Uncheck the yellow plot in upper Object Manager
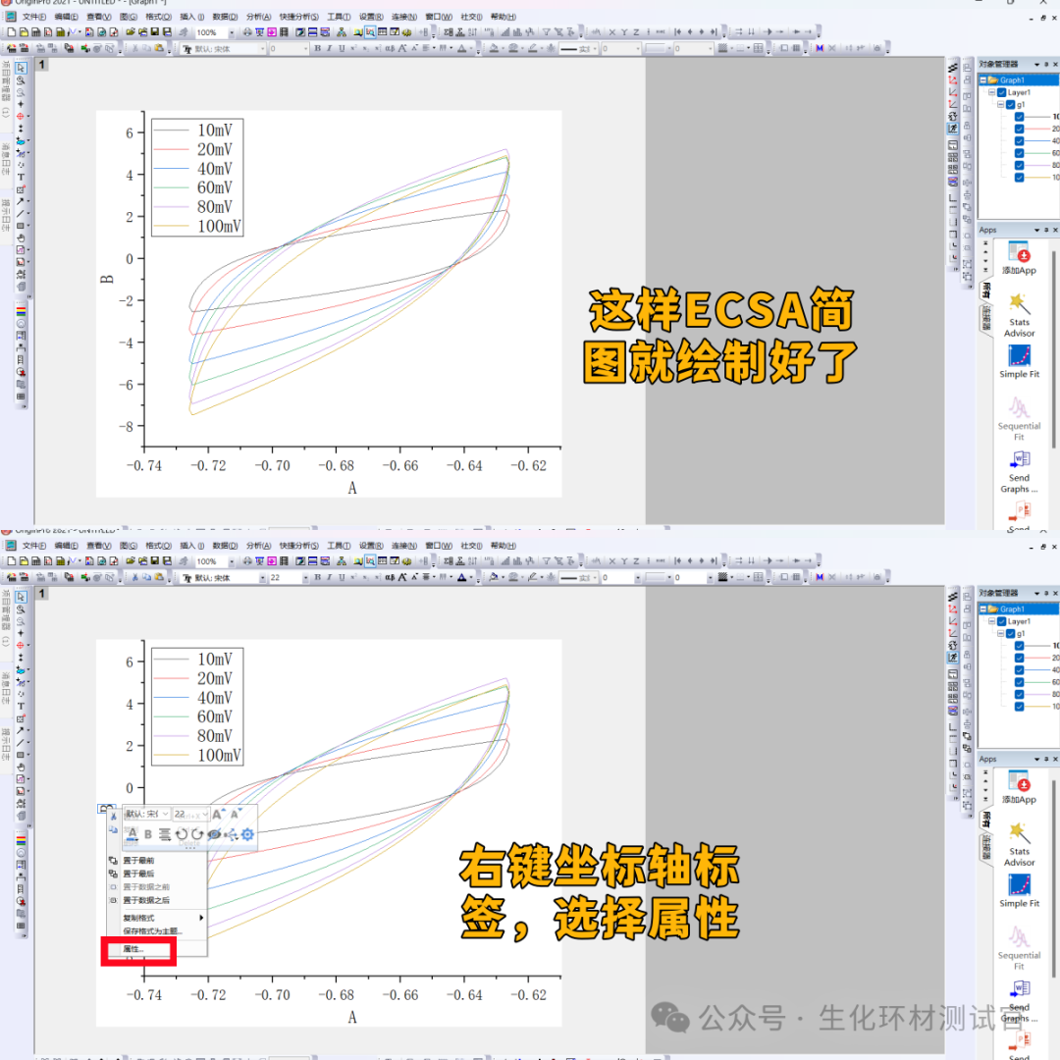Viewport: 1060px width, 1060px height. pos(1019,178)
